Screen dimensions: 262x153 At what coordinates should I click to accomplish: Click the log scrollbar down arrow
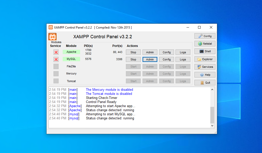(x=212, y=126)
